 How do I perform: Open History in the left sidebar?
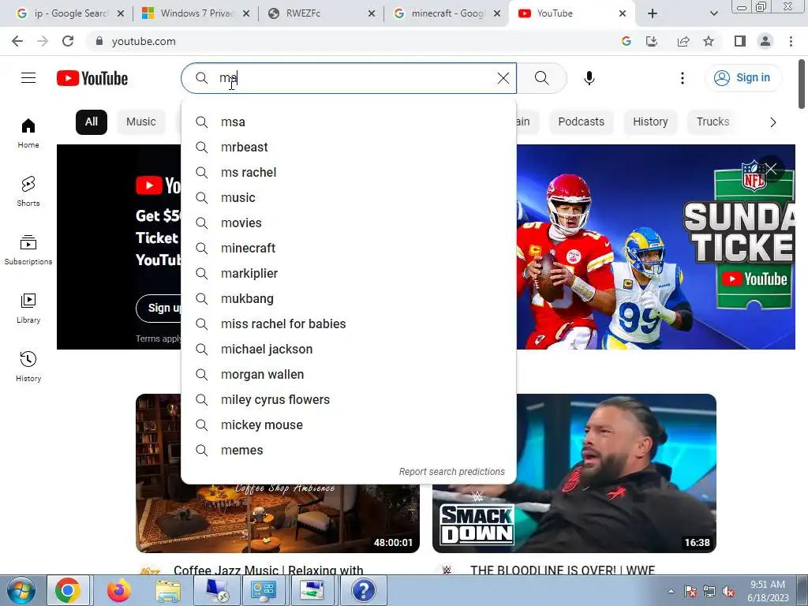pyautogui.click(x=28, y=366)
